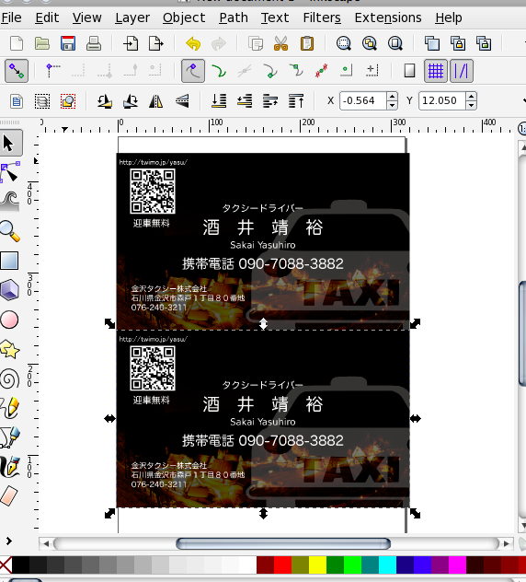Open the Layer menu

point(132,17)
